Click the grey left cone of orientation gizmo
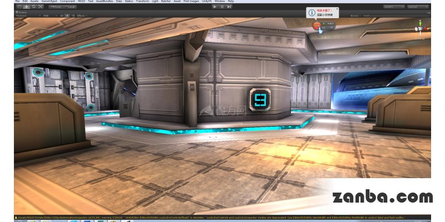This screenshot has width=445, height=222. tap(416, 29)
